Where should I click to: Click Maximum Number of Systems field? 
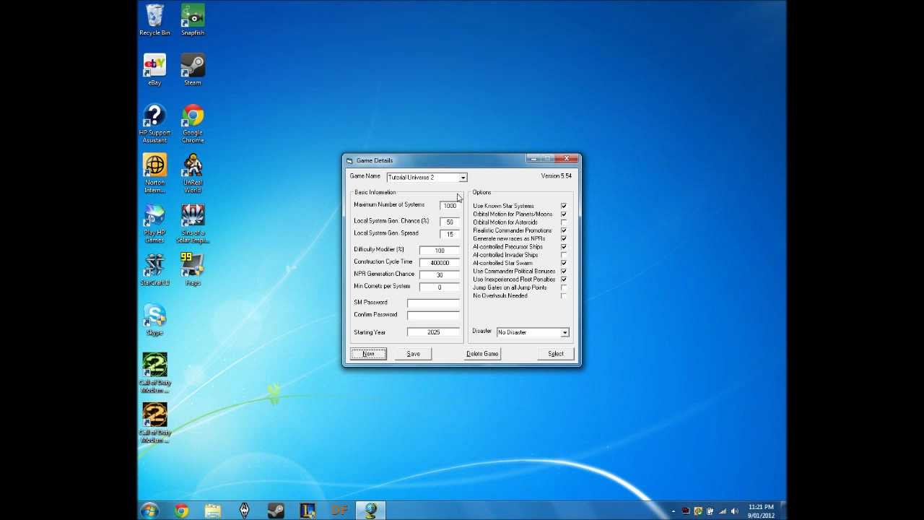pyautogui.click(x=450, y=206)
